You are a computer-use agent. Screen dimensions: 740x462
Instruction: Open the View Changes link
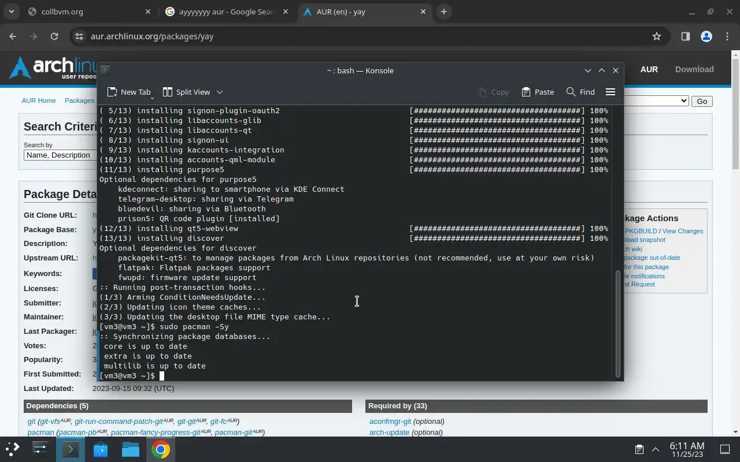(x=683, y=231)
